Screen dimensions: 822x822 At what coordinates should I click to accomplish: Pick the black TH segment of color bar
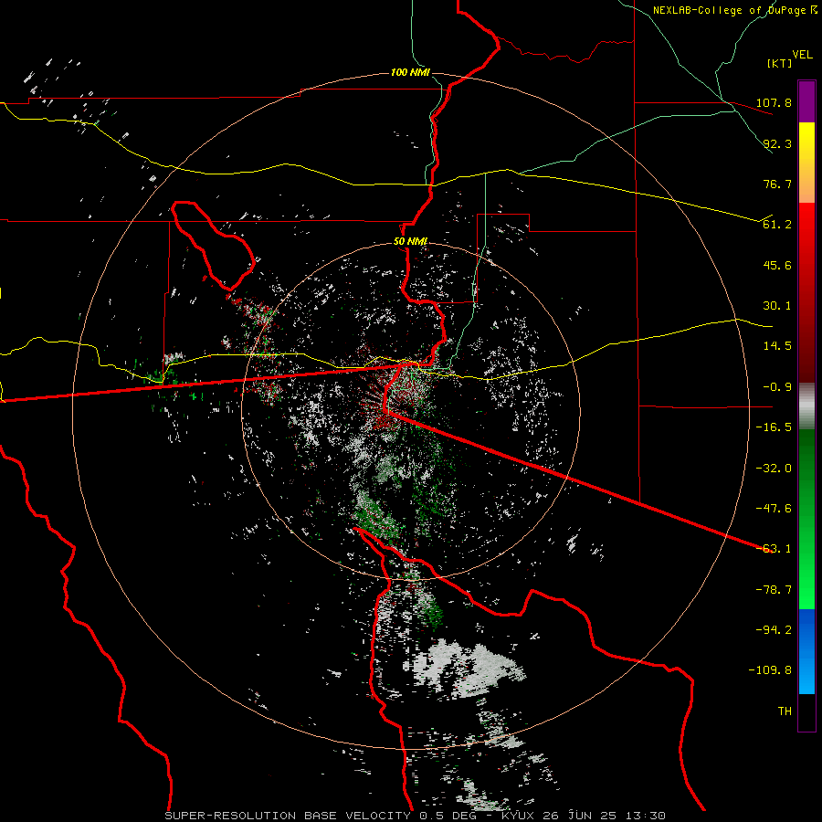click(806, 711)
